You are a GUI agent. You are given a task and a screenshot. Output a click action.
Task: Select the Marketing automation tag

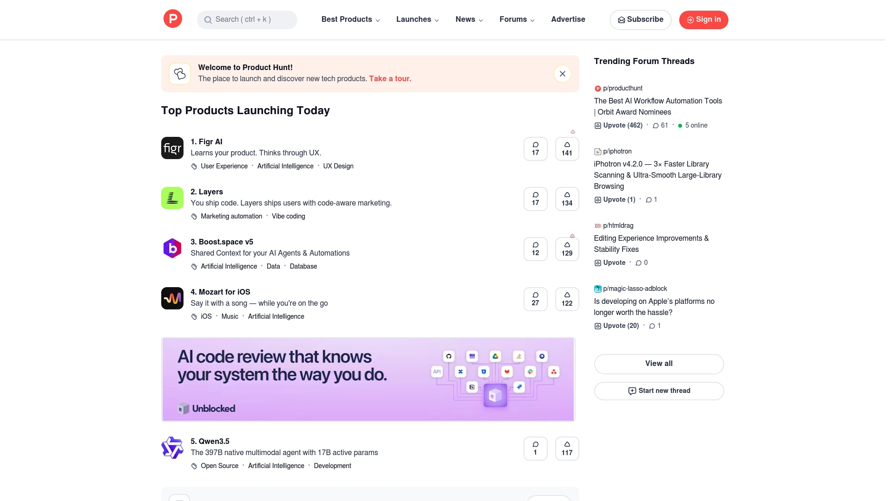231,216
